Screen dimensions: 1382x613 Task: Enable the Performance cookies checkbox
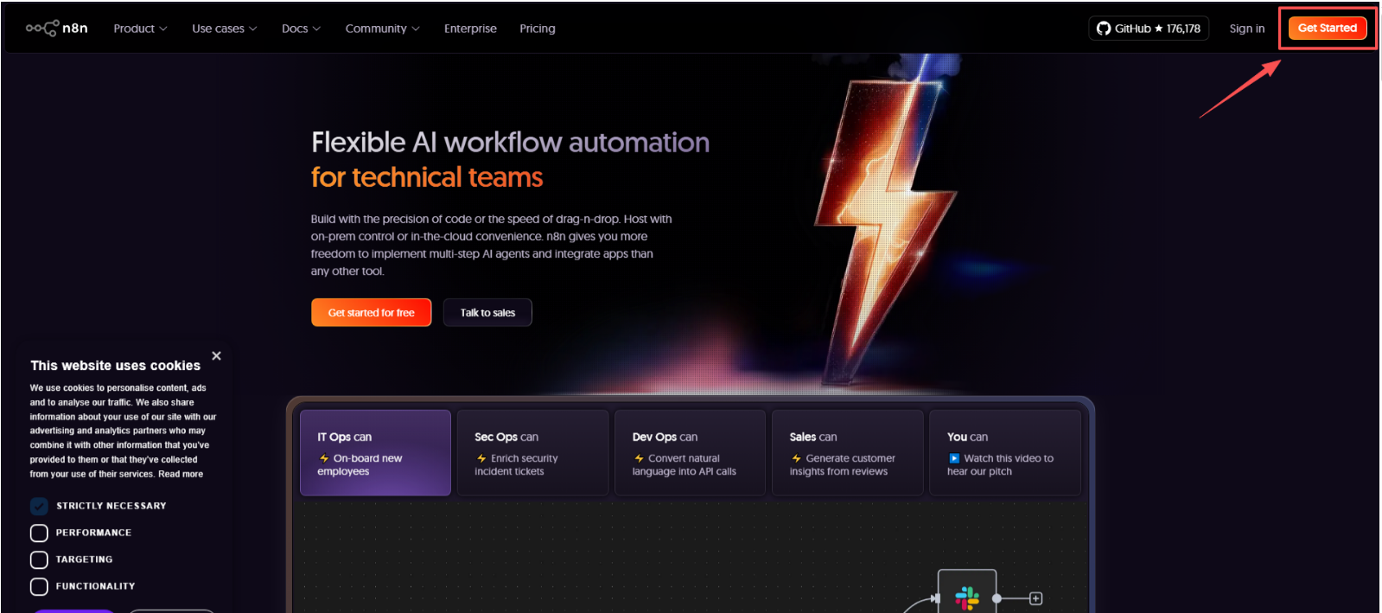coord(39,533)
